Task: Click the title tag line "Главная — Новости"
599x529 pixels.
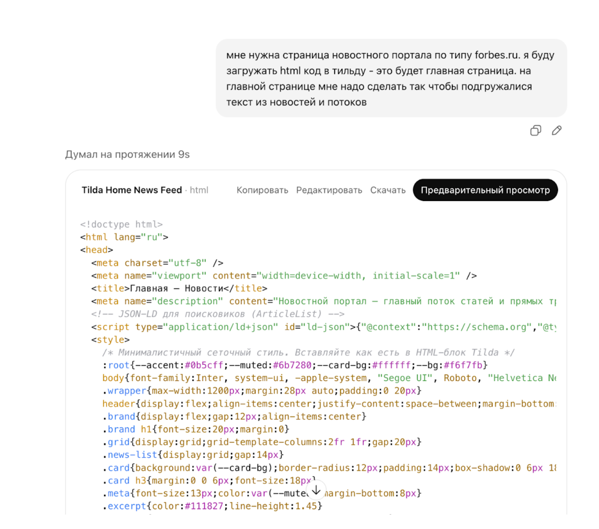Action: coord(179,288)
